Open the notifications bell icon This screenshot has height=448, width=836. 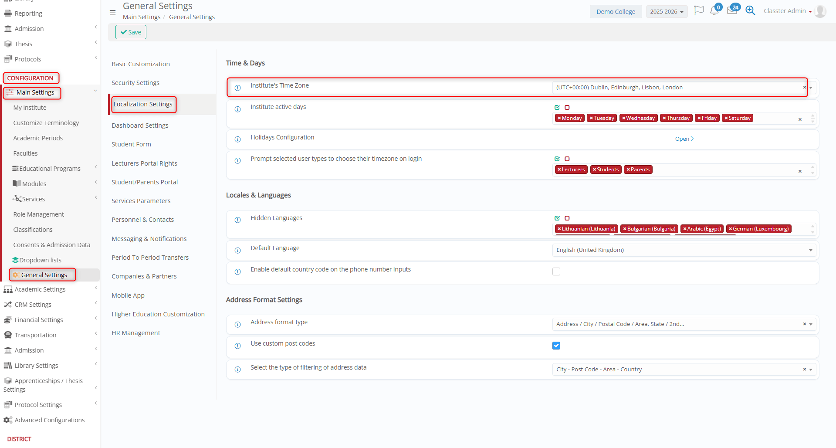point(714,11)
